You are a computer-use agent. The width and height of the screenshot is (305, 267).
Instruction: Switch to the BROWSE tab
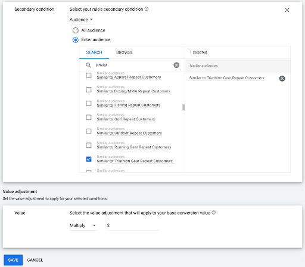[x=125, y=52]
